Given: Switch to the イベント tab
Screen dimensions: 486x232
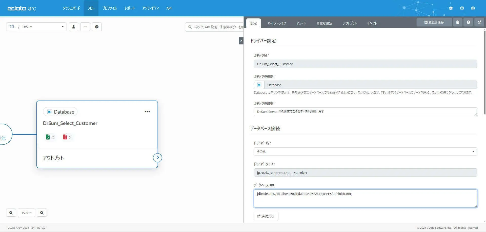Looking at the screenshot, I should pos(372,23).
